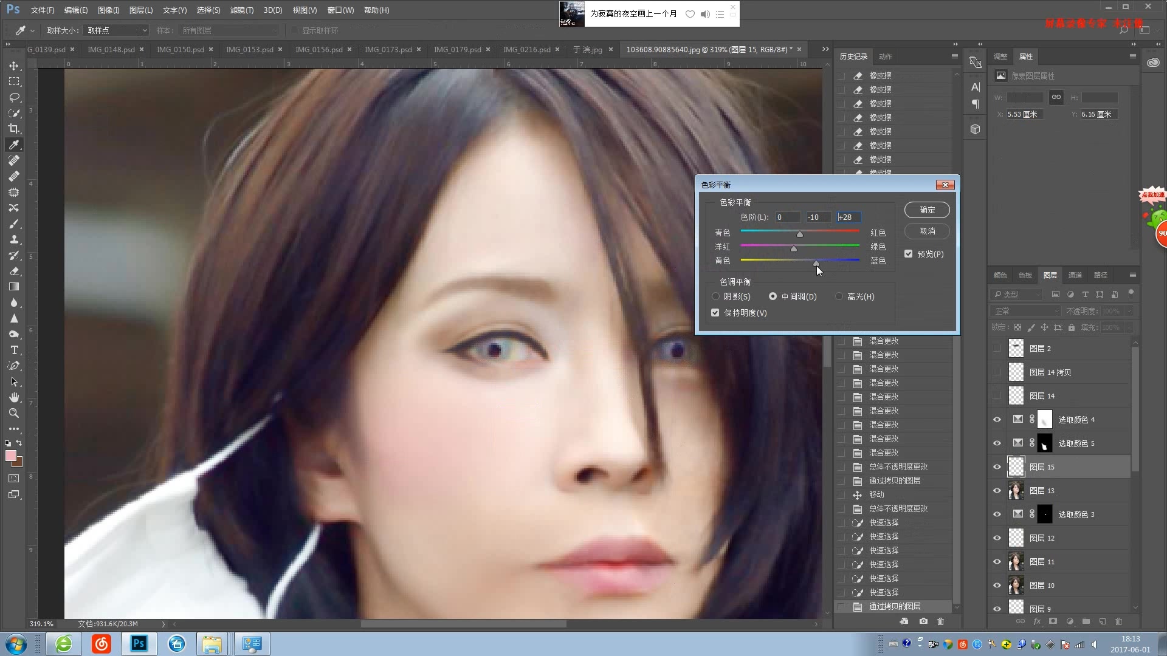Select the Shadows radio button

pyautogui.click(x=716, y=296)
